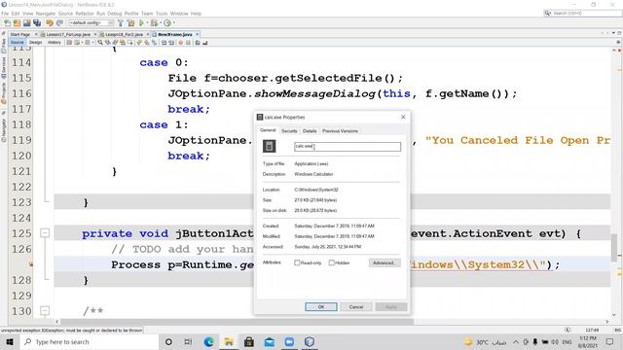Click the Clean and Build icon
Viewport: 623px width, 350px height.
coord(130,23)
